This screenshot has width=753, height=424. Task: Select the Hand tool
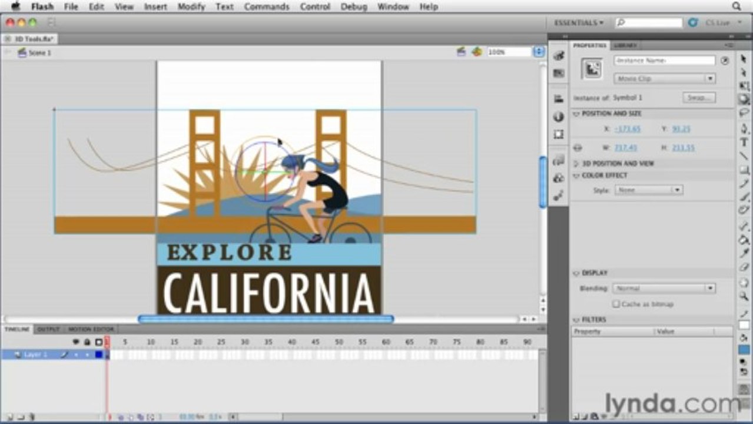pyautogui.click(x=744, y=283)
